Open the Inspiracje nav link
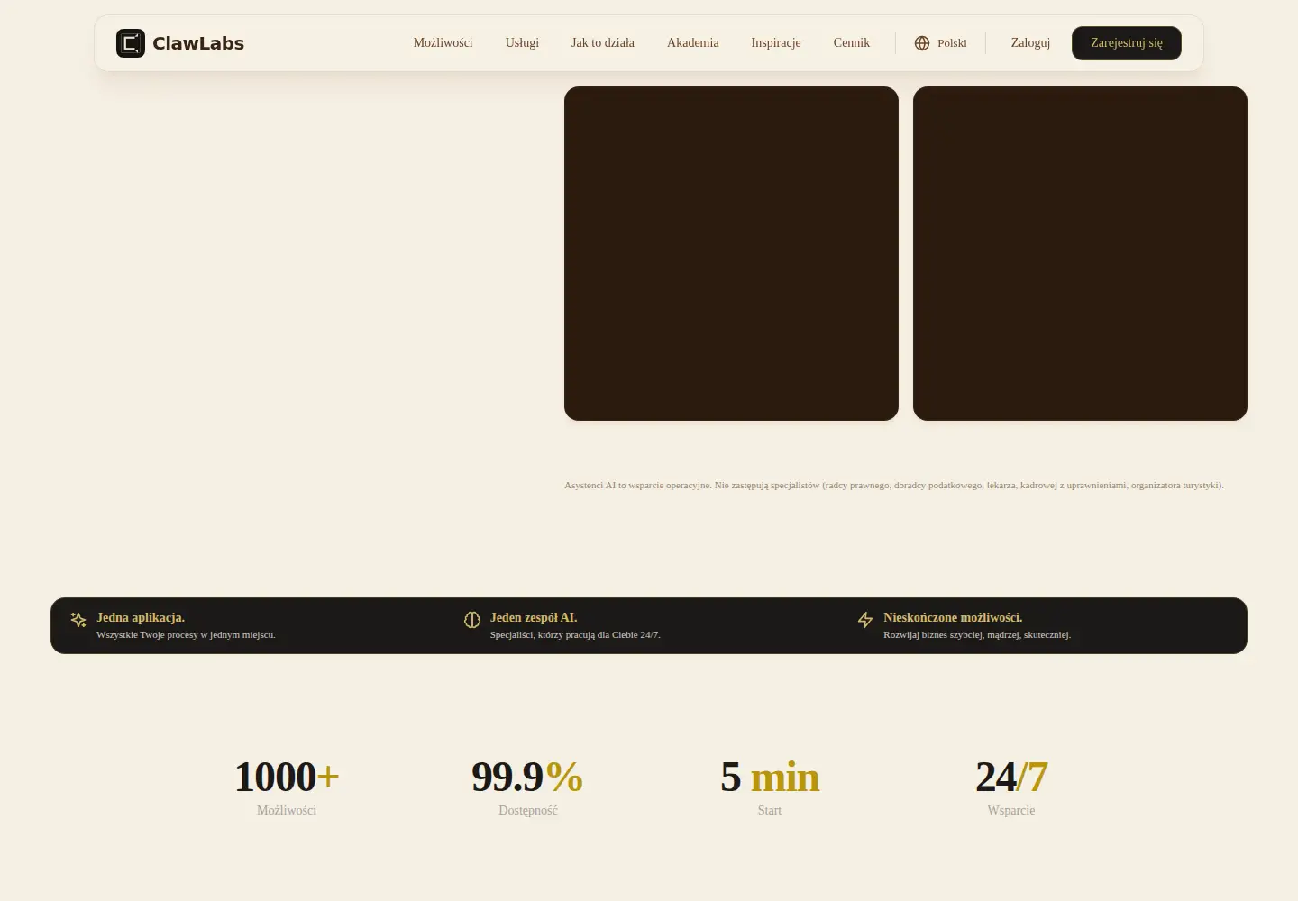The image size is (1298, 901). tap(776, 43)
